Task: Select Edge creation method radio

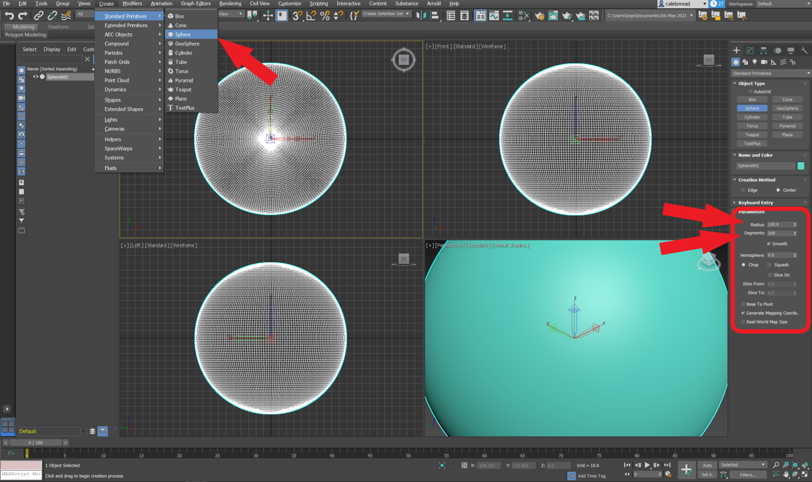Action: [x=743, y=190]
